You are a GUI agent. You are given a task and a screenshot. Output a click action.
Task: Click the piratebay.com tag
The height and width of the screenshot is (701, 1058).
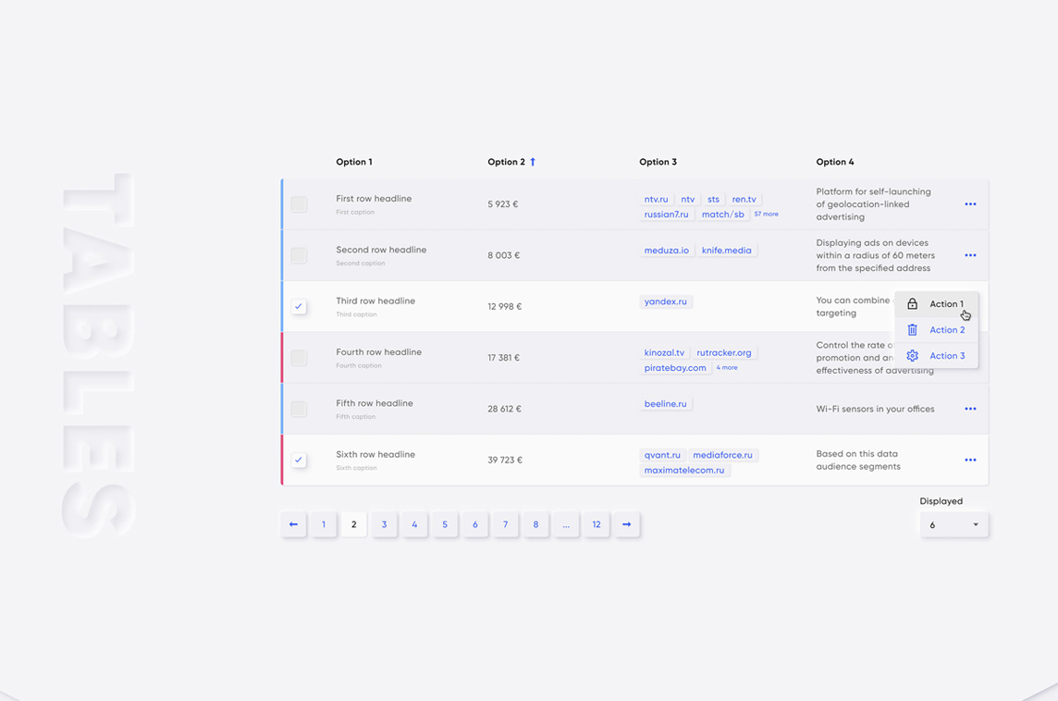click(675, 368)
